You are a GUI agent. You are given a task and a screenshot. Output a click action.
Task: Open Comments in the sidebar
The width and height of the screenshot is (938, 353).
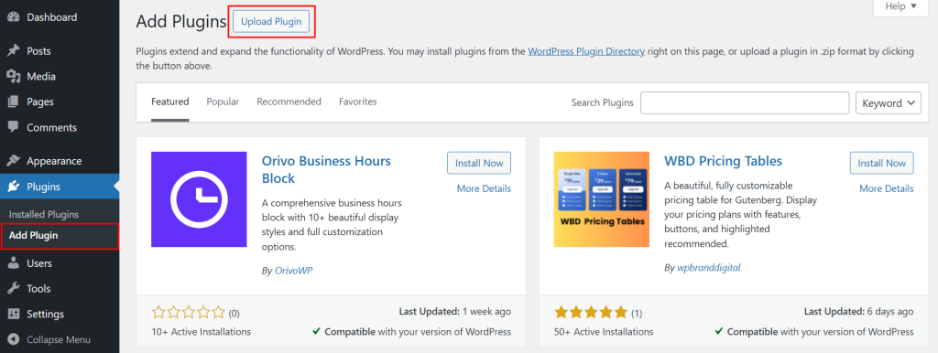[60, 127]
